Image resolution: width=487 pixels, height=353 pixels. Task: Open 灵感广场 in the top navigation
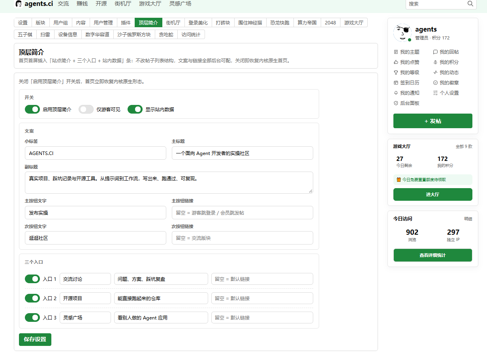click(x=180, y=4)
